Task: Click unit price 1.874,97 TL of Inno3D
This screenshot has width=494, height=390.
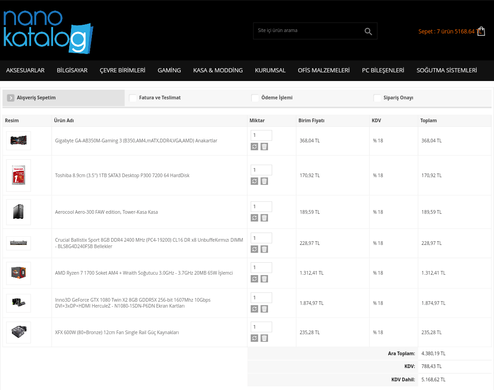Action: (x=311, y=303)
